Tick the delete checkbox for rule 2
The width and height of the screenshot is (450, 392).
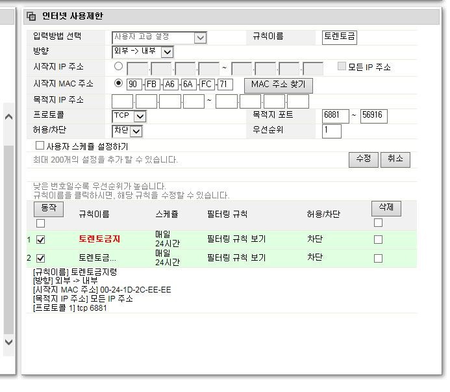379,258
